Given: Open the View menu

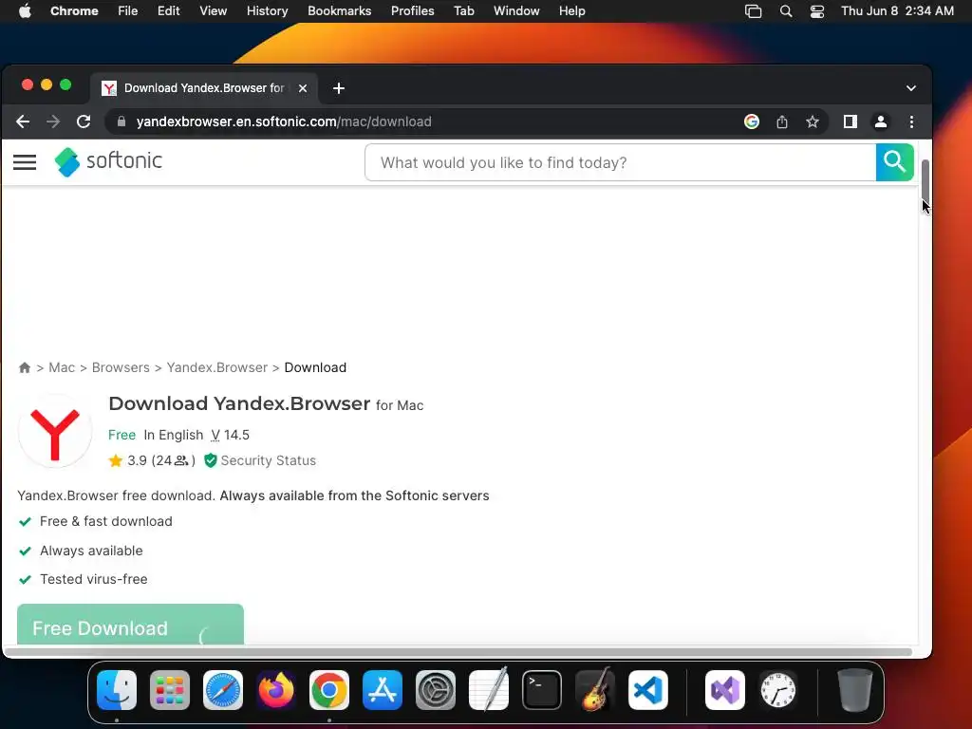Looking at the screenshot, I should pyautogui.click(x=213, y=11).
